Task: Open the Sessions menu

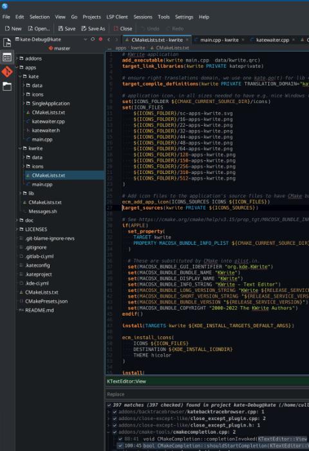Action: coord(143,17)
